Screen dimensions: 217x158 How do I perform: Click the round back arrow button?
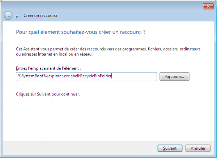point(8,16)
